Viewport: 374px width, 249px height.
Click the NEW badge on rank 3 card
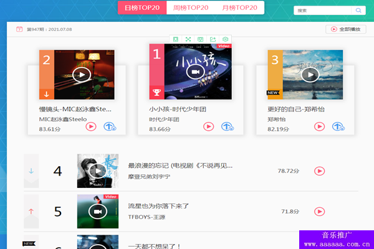pos(273,93)
